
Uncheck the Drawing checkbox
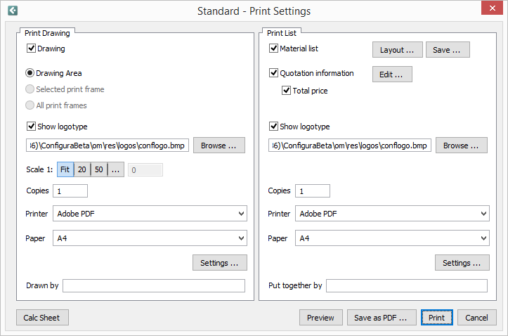point(31,49)
